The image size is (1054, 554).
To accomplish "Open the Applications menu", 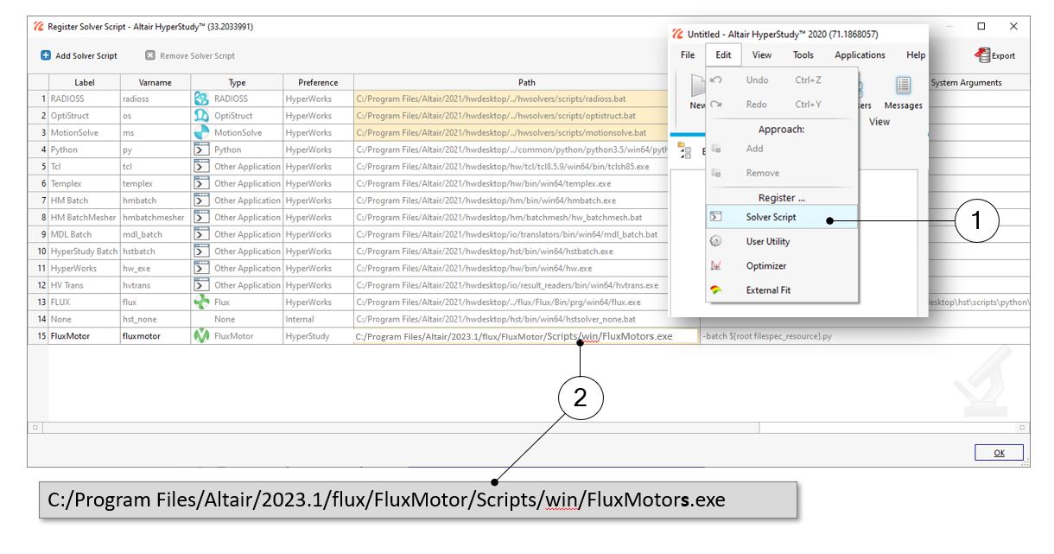I will [859, 55].
